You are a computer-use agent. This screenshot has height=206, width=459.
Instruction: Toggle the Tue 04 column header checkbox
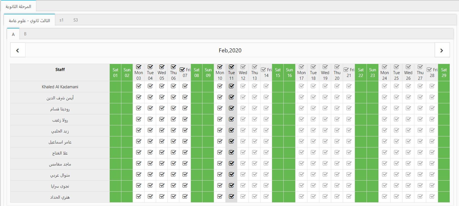pyautogui.click(x=150, y=67)
